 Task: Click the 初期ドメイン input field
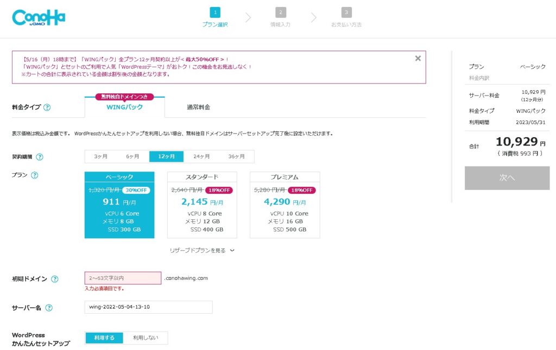(x=123, y=278)
